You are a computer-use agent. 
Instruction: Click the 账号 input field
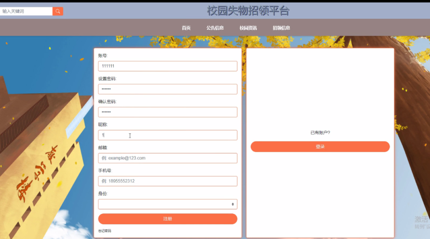[x=168, y=66]
